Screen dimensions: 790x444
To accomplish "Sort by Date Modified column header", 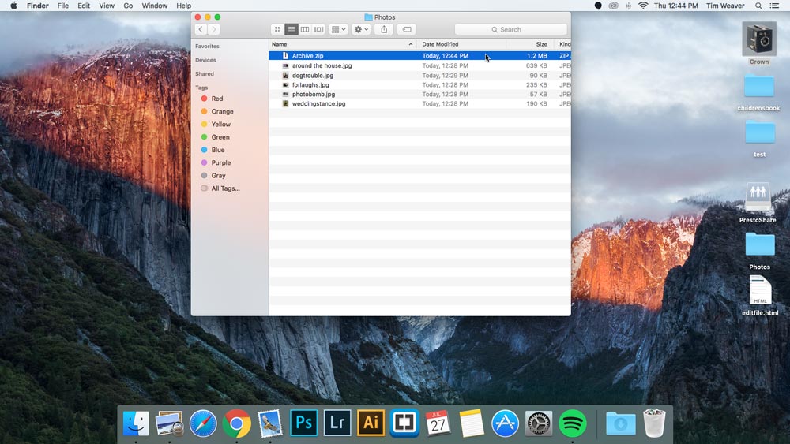I will pos(461,44).
